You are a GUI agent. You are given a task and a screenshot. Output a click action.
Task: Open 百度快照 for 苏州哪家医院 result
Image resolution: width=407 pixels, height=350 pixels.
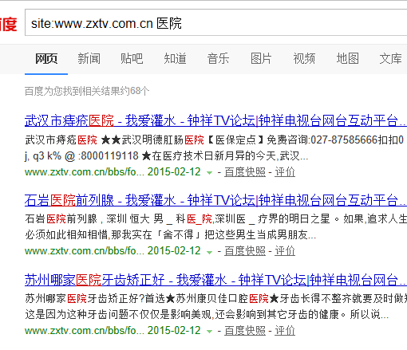(x=245, y=331)
